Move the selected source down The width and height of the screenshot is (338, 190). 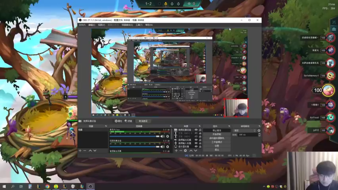click(x=196, y=151)
